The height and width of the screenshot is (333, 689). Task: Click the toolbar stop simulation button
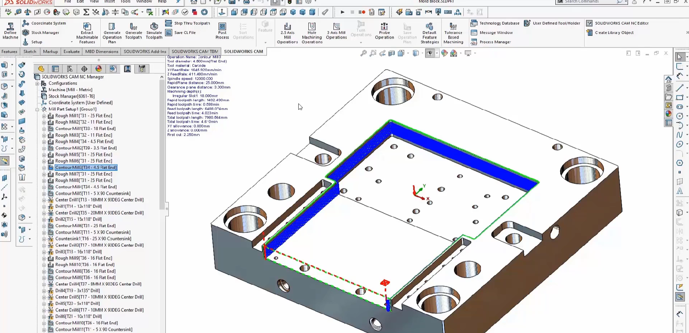(352, 12)
